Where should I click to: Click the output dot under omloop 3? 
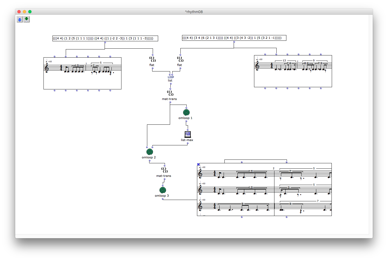(x=163, y=199)
